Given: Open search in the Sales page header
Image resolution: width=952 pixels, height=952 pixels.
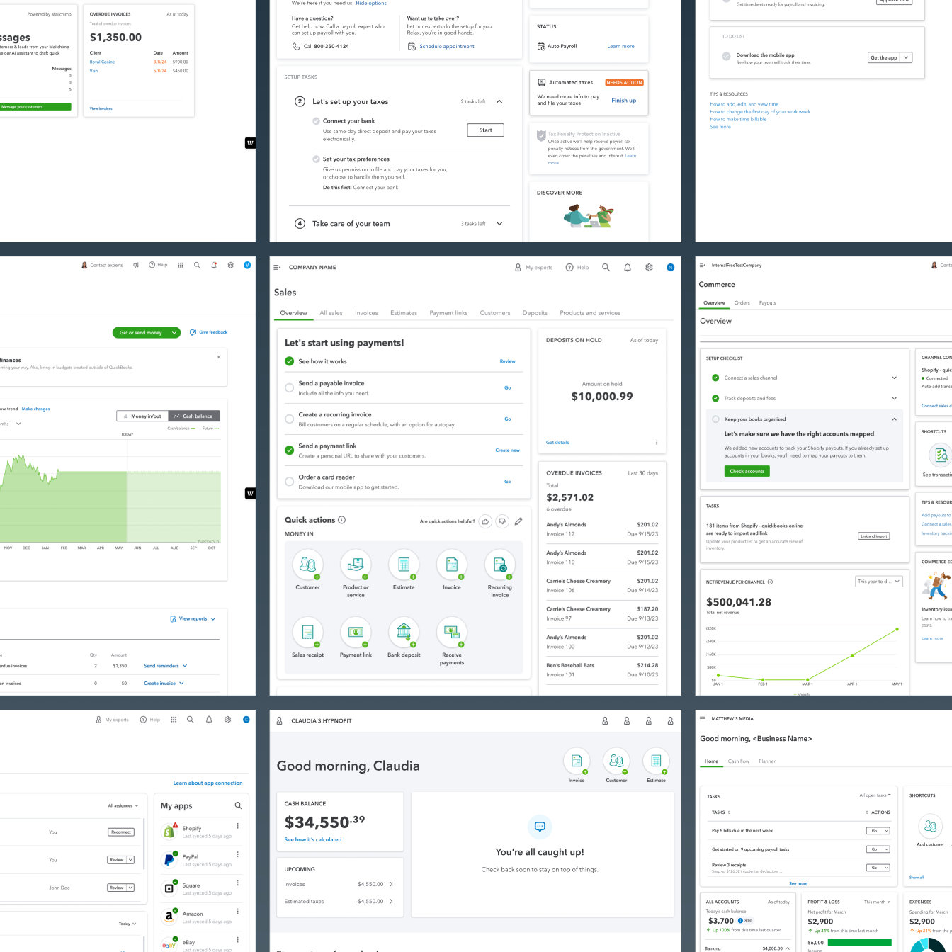Looking at the screenshot, I should tap(606, 267).
